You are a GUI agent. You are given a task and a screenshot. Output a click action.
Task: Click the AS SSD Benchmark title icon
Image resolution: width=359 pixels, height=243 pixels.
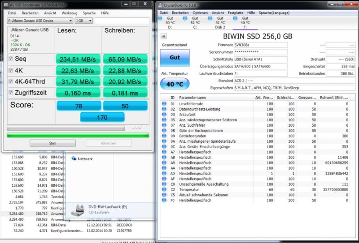(x=6, y=4)
